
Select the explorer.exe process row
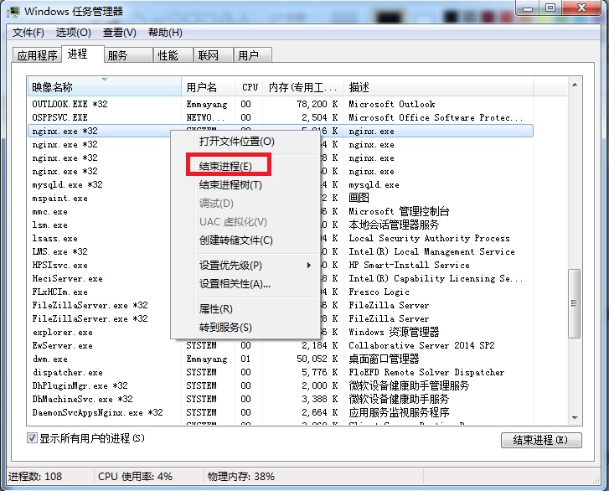pos(63,332)
